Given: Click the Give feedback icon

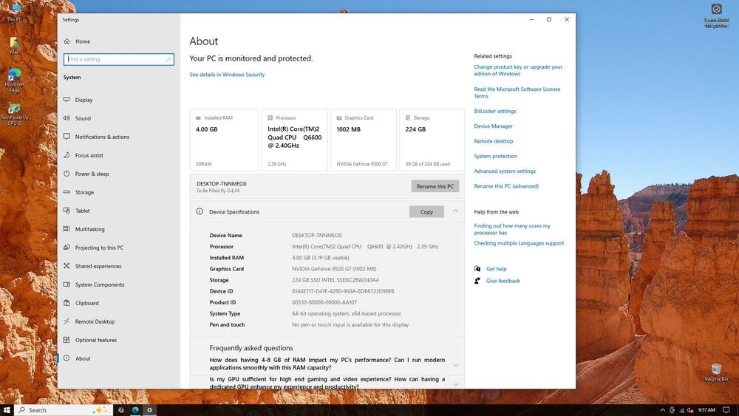Looking at the screenshot, I should click(477, 281).
